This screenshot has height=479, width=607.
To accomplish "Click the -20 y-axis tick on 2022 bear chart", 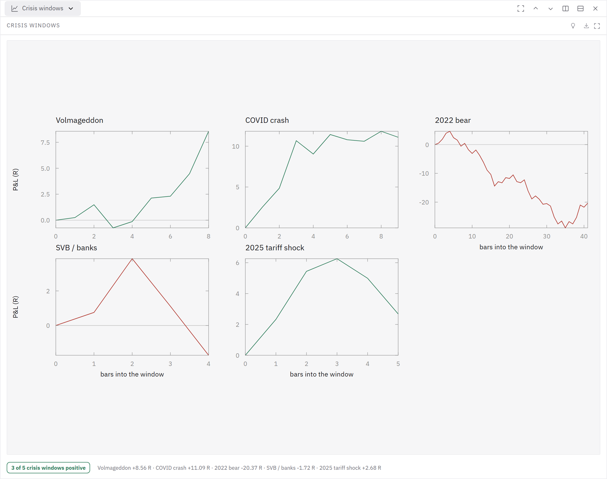I will tap(424, 202).
